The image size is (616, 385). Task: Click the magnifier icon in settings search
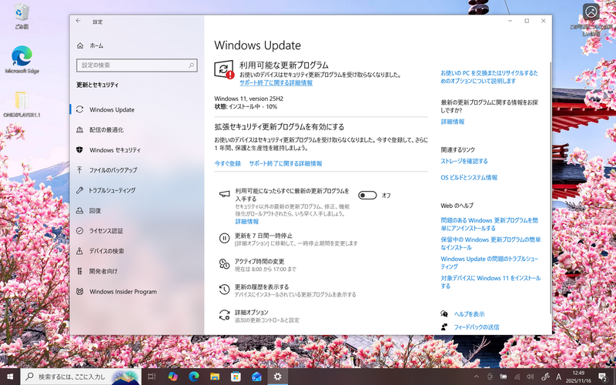(191, 65)
